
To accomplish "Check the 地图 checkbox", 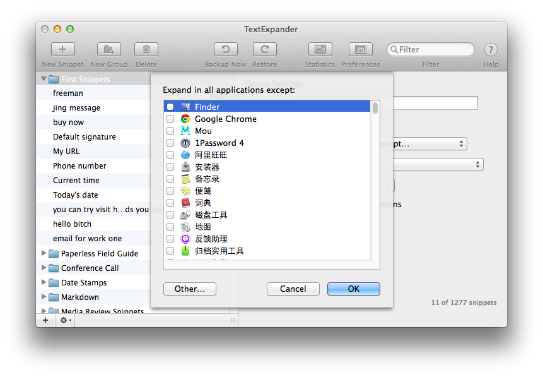I will (170, 227).
